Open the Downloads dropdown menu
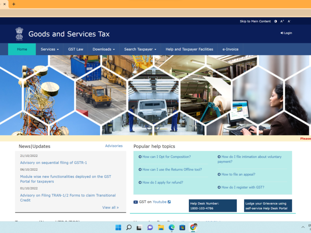Image resolution: width=311 pixels, height=233 pixels. tap(104, 49)
